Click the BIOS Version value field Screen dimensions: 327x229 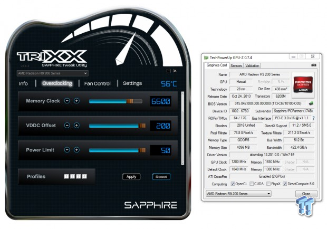click(268, 103)
